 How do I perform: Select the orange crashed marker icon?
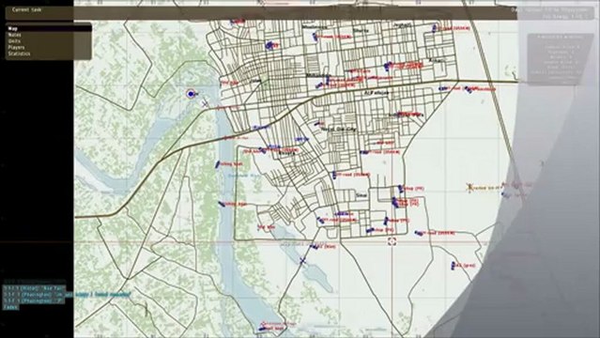[x=469, y=187]
